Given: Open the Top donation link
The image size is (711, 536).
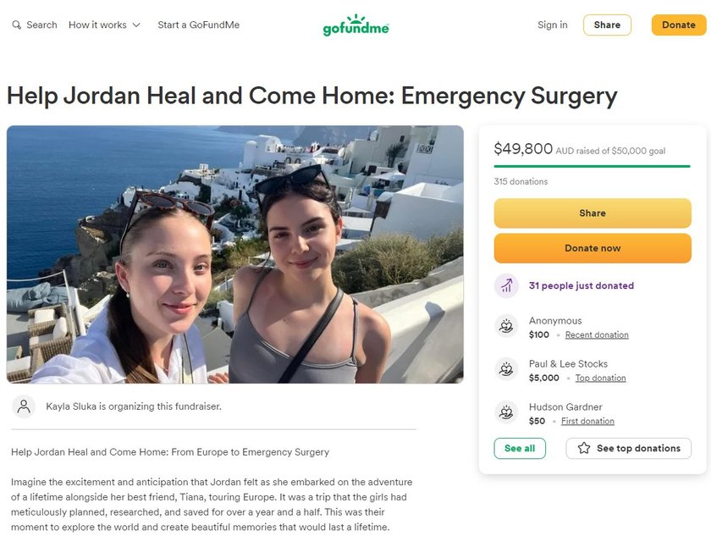Looking at the screenshot, I should coord(600,379).
